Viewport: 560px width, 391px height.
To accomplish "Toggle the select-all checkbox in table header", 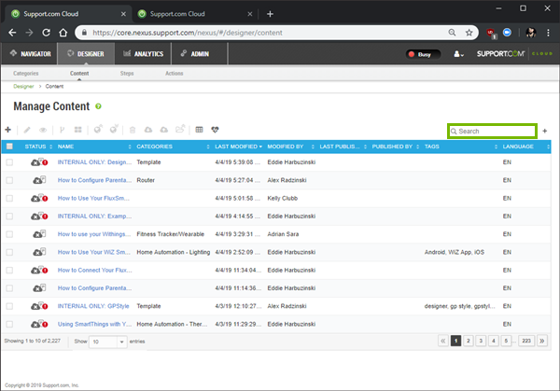I will click(x=9, y=147).
